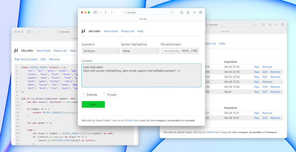
Task: Open New Pasta in front window nav
Action: 111,31
